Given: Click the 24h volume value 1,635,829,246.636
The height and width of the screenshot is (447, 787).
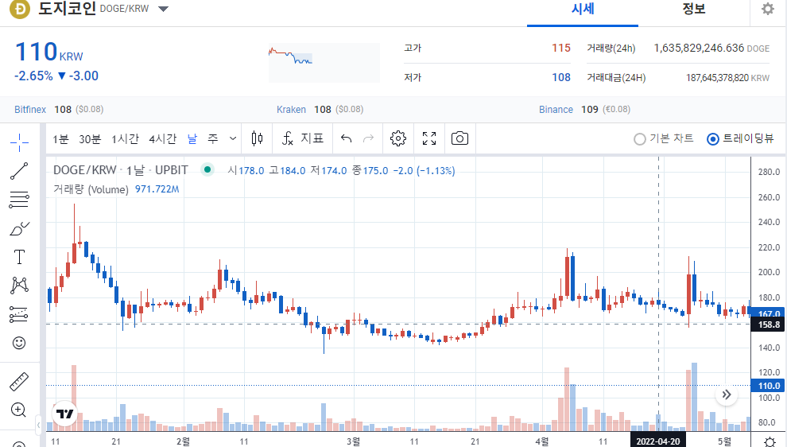Looking at the screenshot, I should tap(699, 48).
